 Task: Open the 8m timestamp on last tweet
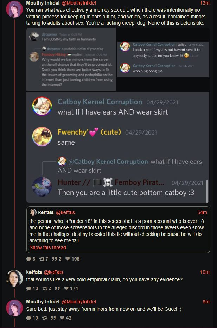coord(206,302)
